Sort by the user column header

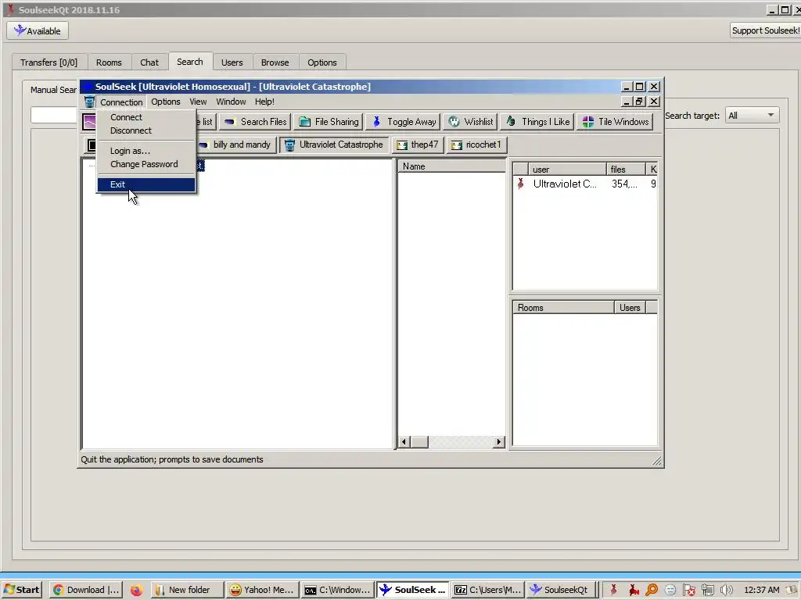point(567,170)
